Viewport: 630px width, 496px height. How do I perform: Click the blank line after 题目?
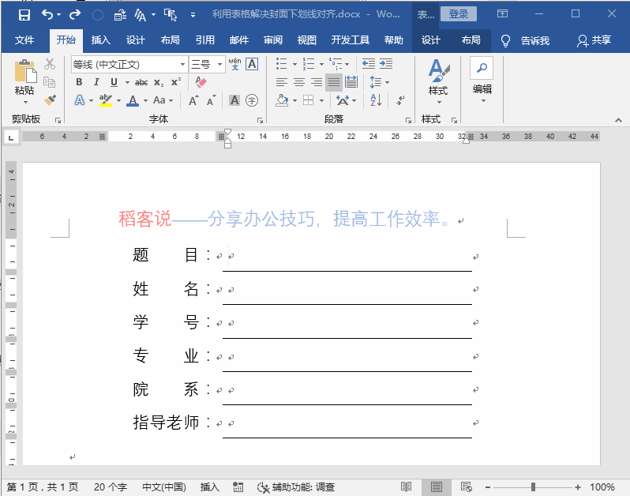click(347, 257)
